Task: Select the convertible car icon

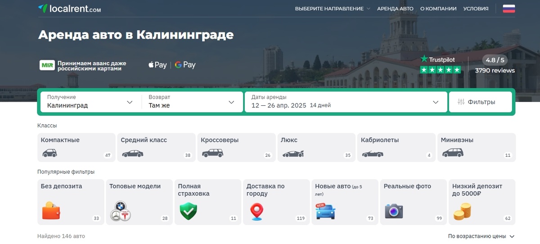Action: click(x=373, y=154)
